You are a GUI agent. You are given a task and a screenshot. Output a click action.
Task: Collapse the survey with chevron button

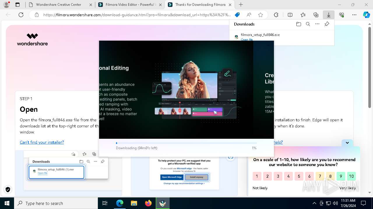[x=347, y=143]
